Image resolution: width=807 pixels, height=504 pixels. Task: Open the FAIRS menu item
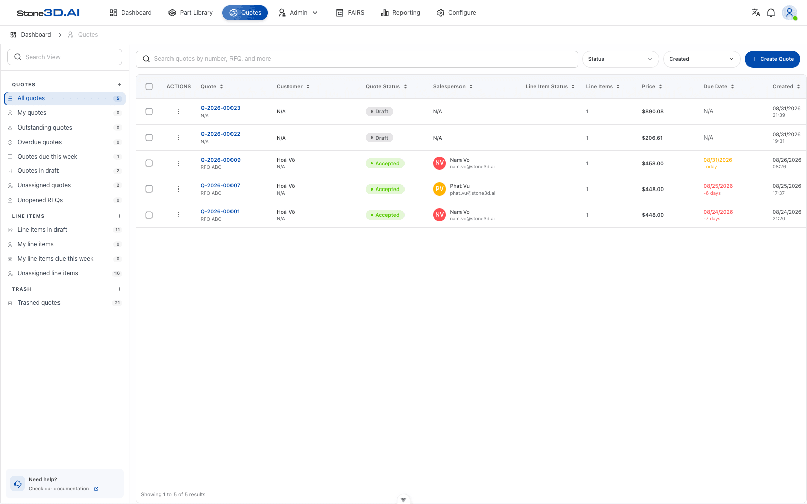click(x=350, y=13)
